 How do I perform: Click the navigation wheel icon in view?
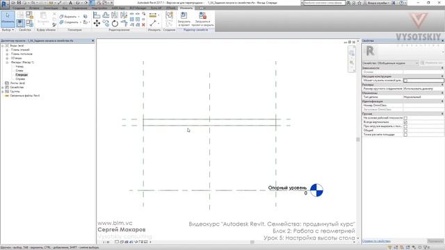point(352,53)
